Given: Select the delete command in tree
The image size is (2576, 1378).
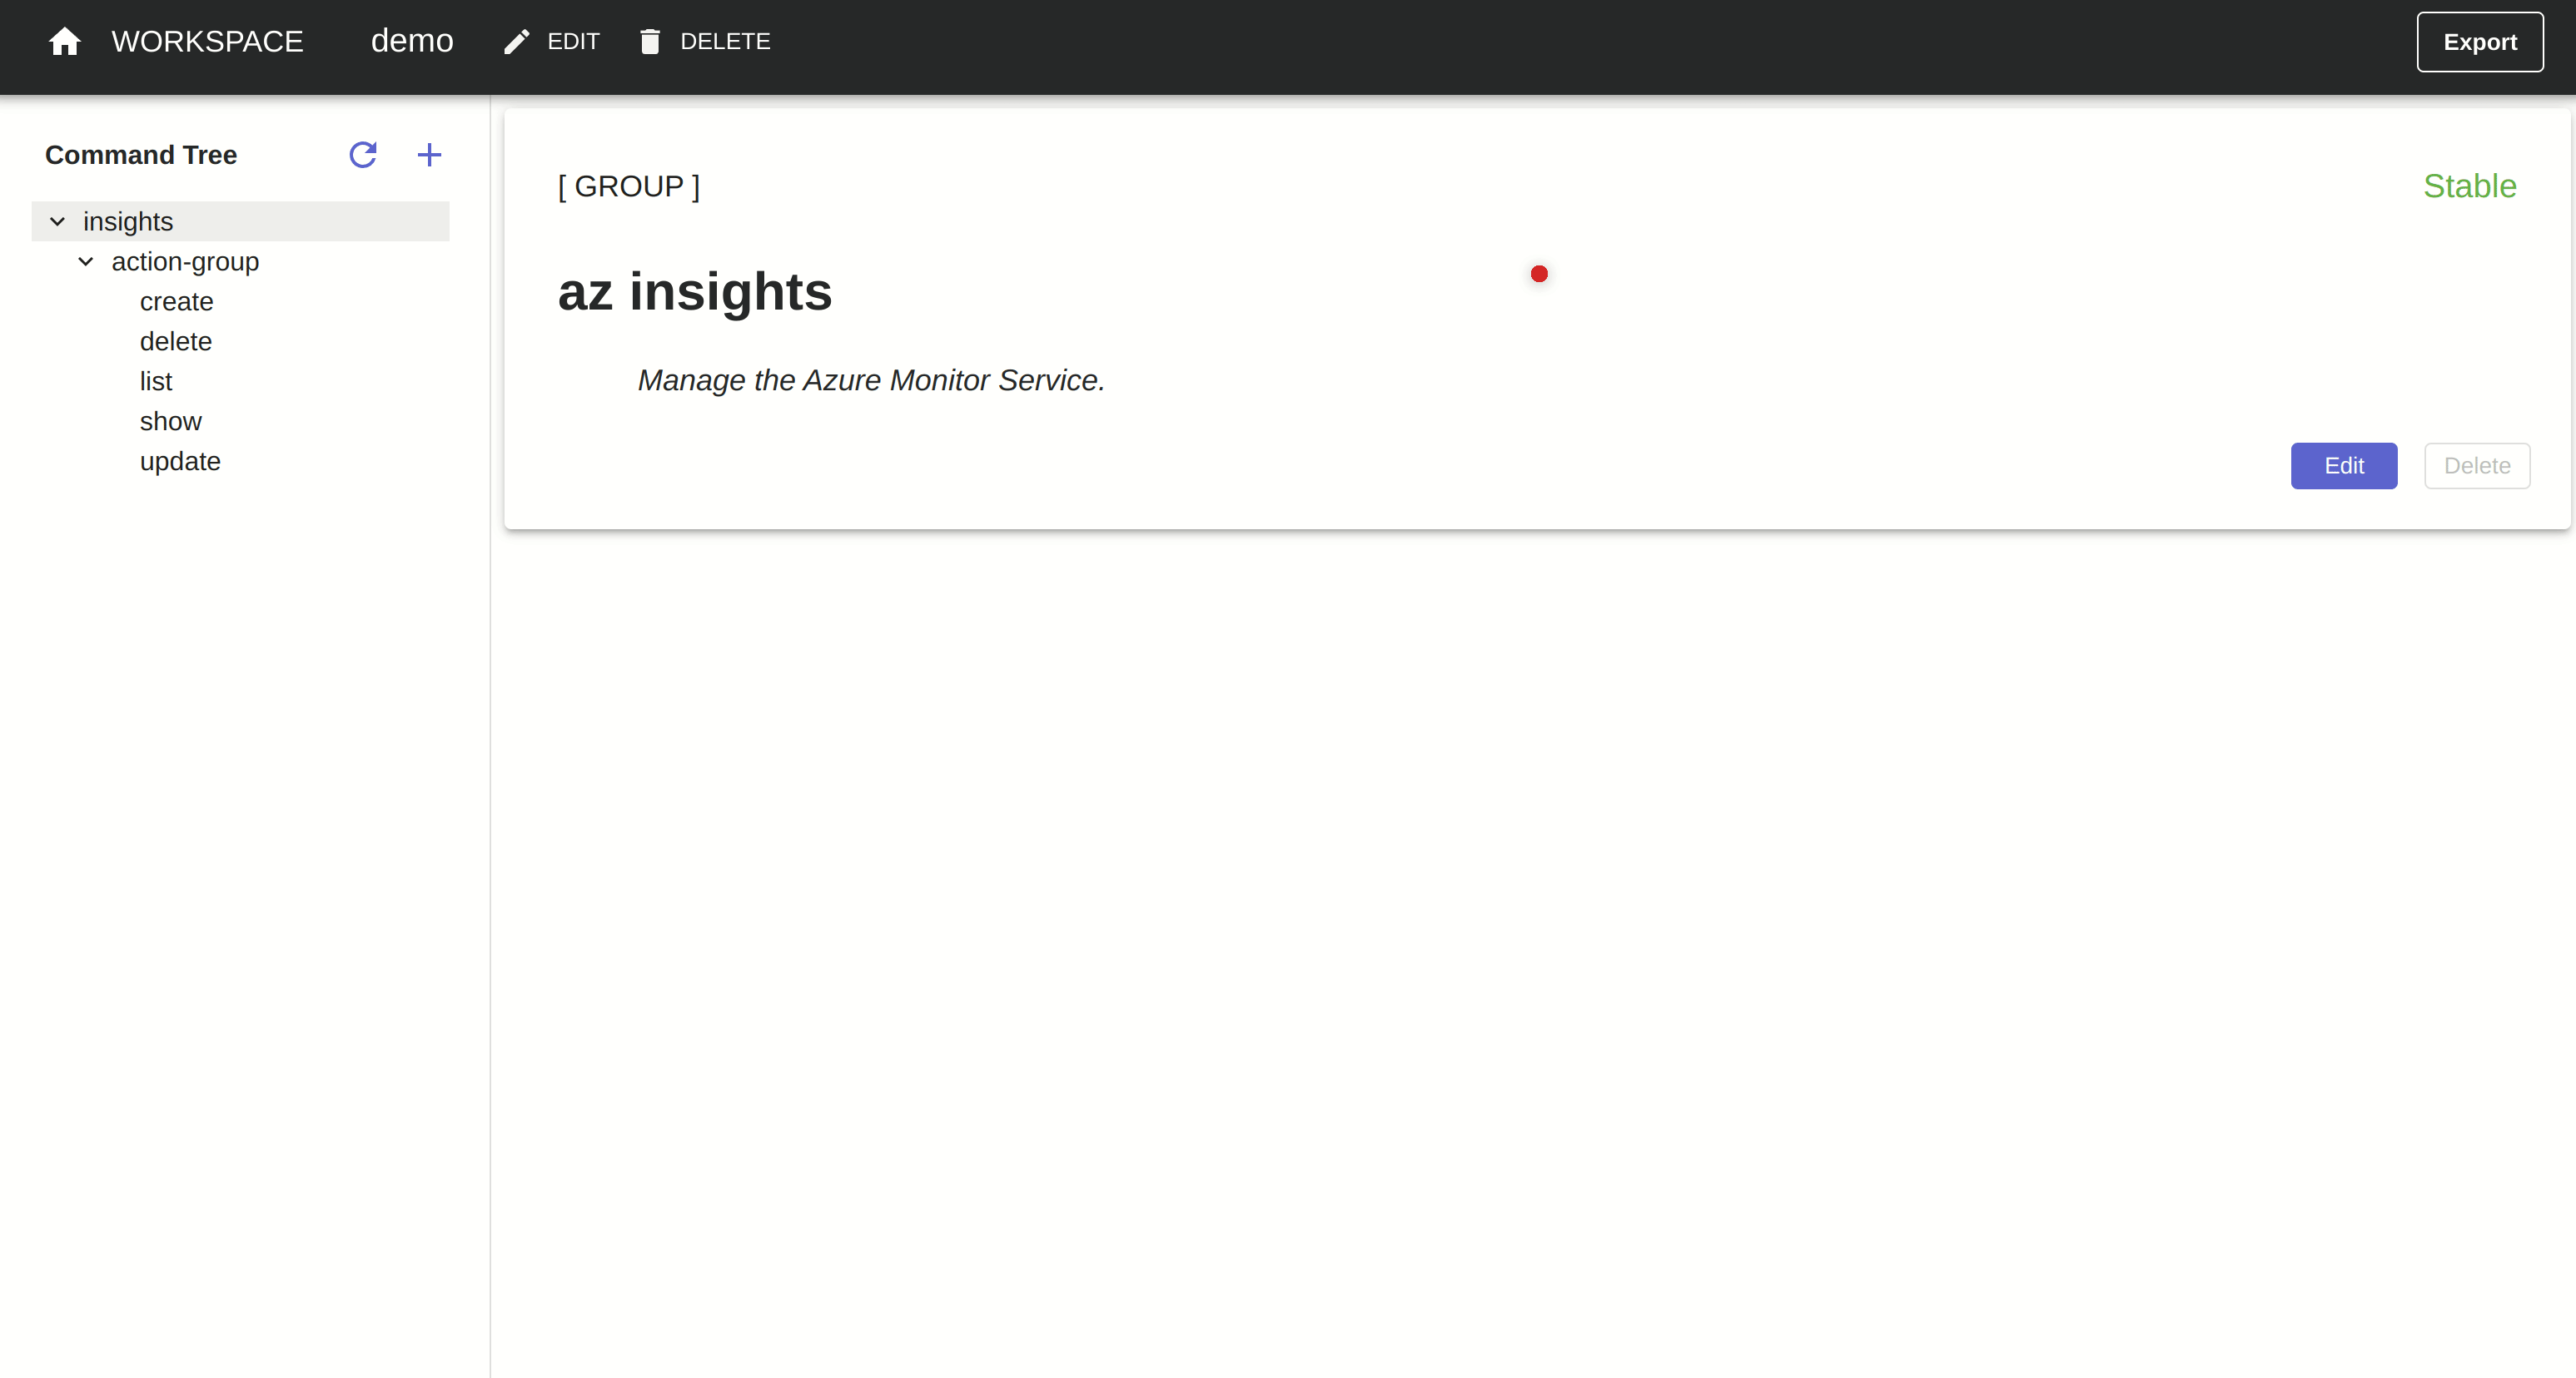Looking at the screenshot, I should [x=176, y=340].
